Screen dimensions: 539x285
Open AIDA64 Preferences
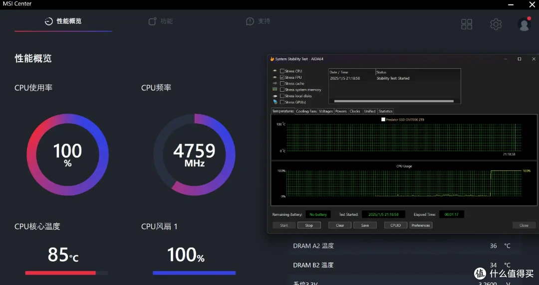pyautogui.click(x=421, y=225)
